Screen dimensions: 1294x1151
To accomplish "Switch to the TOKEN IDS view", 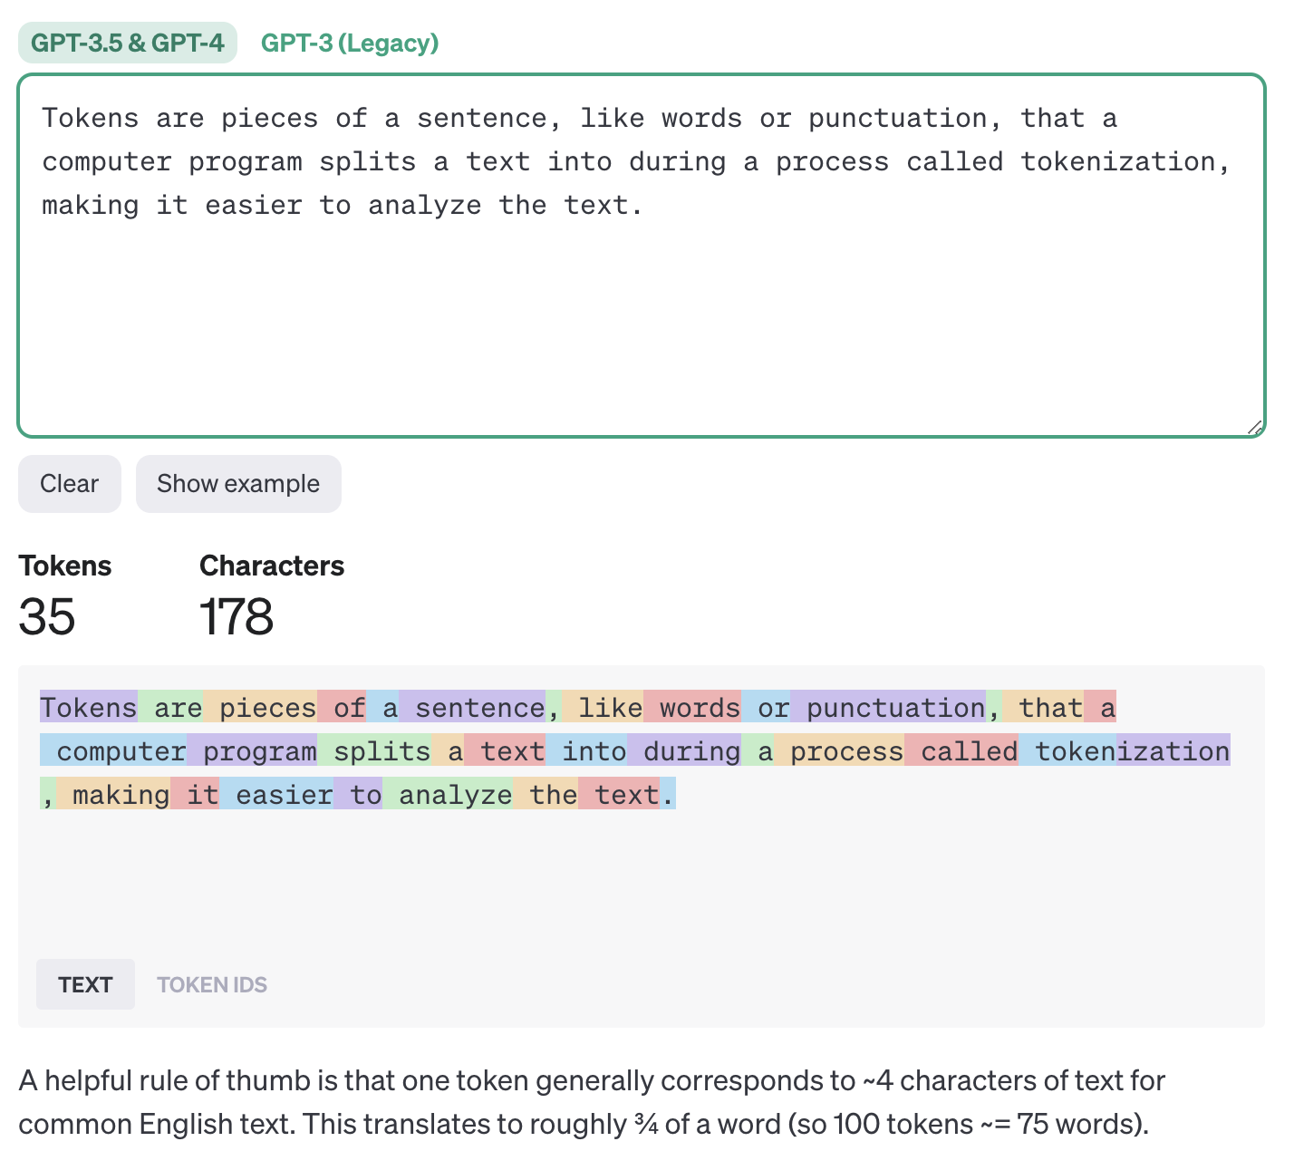I will 212,984.
